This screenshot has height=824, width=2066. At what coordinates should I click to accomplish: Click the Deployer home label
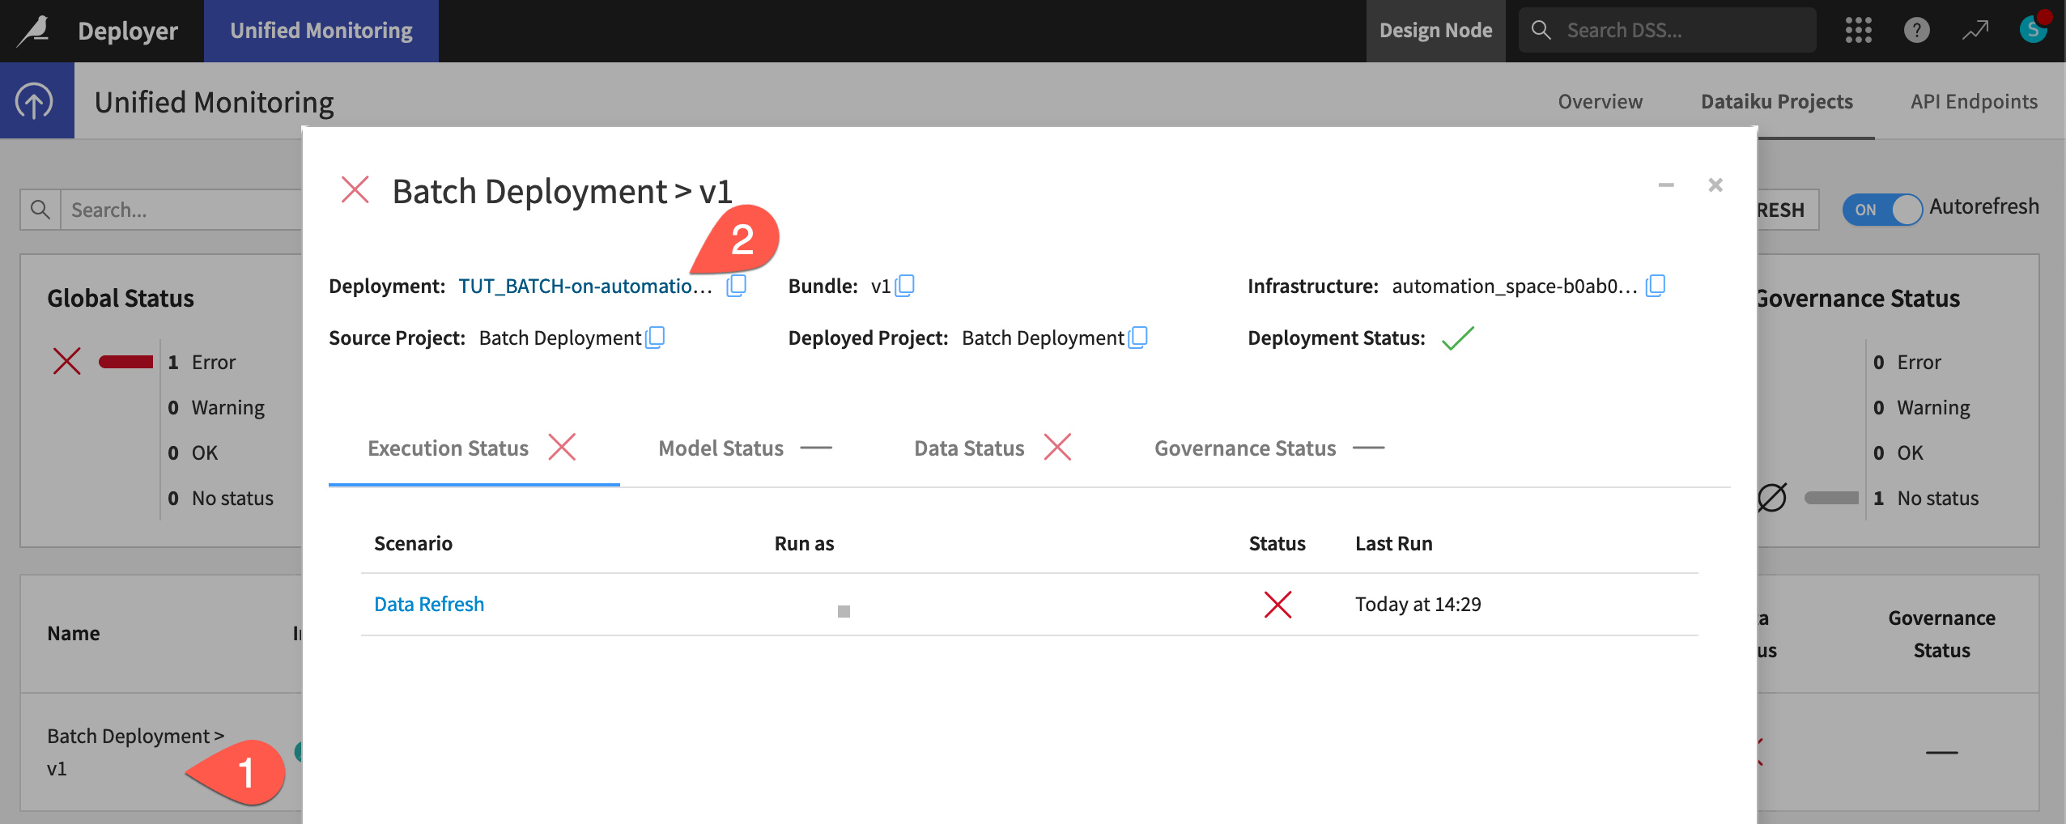(x=128, y=31)
